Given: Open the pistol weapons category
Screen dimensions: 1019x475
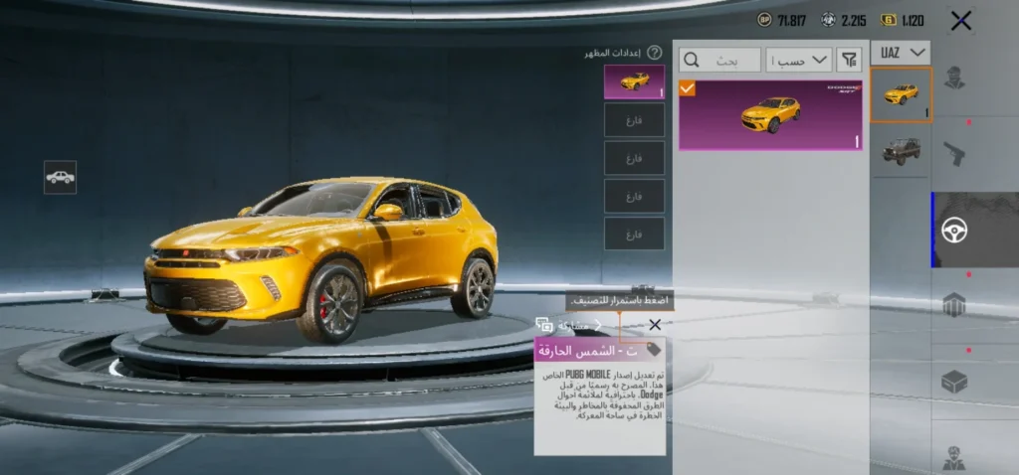Looking at the screenshot, I should (955, 154).
